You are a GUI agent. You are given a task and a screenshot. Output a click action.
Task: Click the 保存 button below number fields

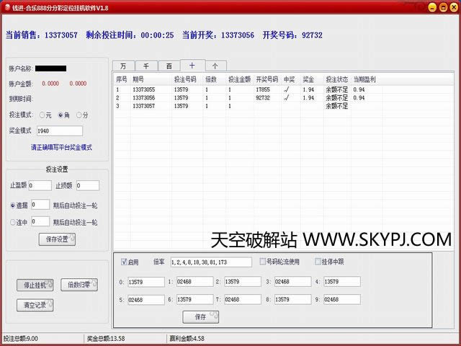(200, 316)
